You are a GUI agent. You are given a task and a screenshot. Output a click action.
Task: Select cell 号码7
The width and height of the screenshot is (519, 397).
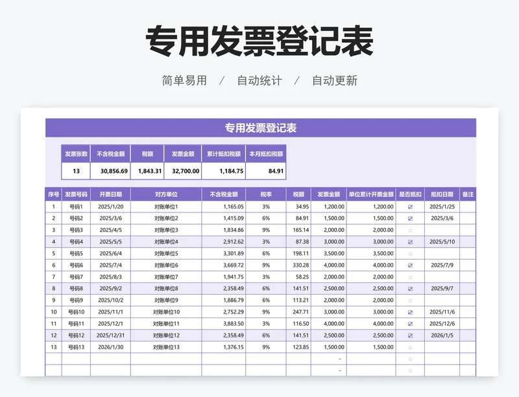point(76,277)
